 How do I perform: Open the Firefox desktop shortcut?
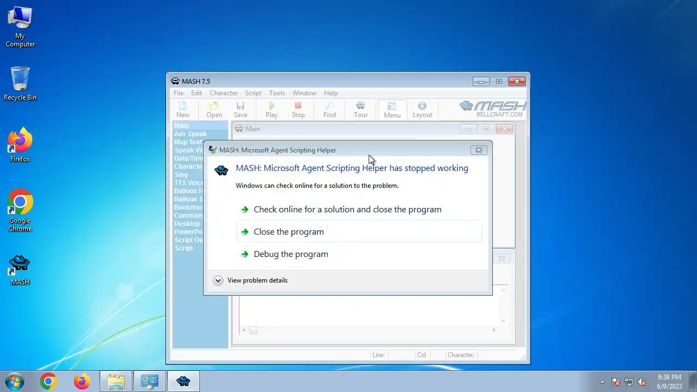[x=20, y=145]
